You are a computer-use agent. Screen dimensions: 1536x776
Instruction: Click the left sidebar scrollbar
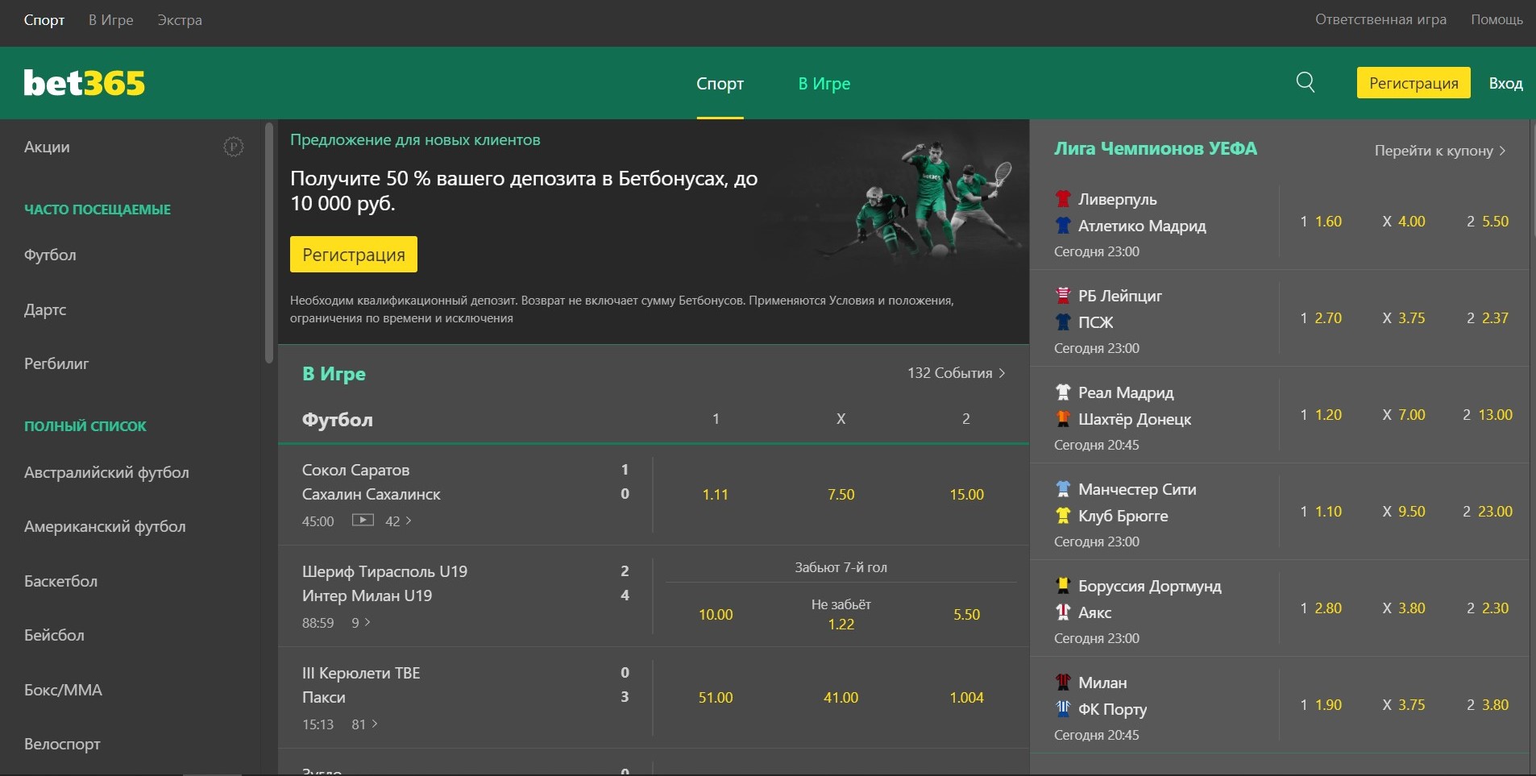tap(269, 243)
